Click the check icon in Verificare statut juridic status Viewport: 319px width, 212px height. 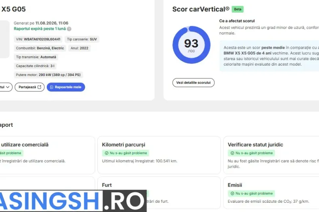[x=232, y=153]
